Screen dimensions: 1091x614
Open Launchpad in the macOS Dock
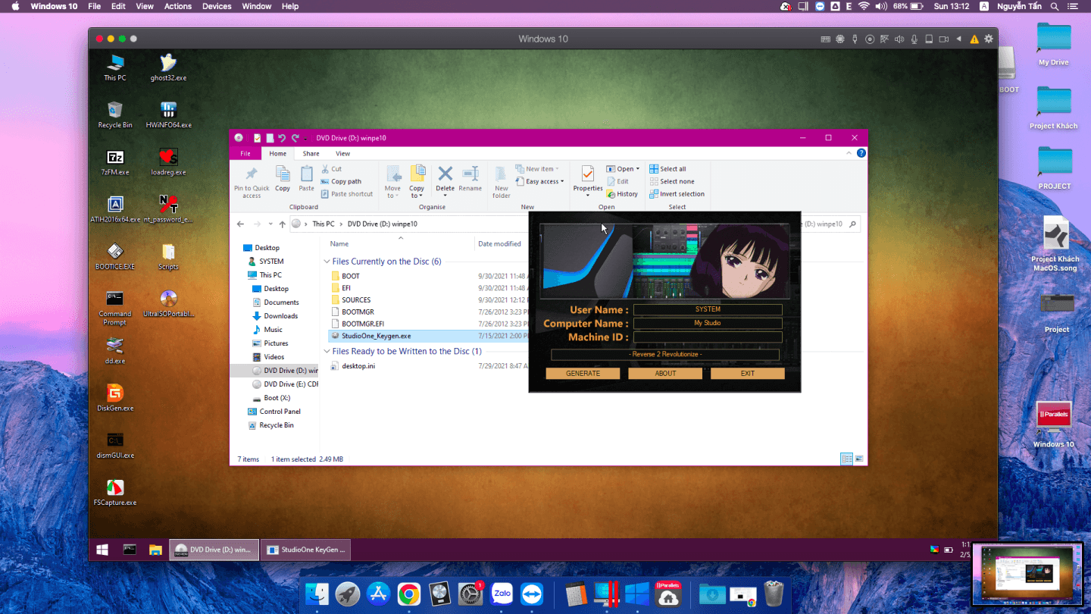pyautogui.click(x=348, y=594)
